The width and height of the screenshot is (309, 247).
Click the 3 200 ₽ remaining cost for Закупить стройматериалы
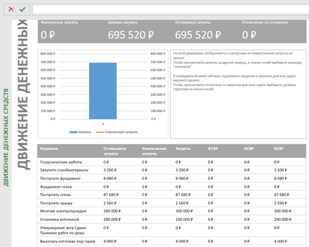(110, 170)
